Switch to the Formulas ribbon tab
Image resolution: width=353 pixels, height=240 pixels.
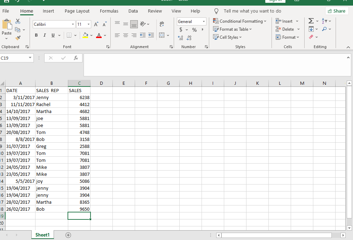(109, 11)
